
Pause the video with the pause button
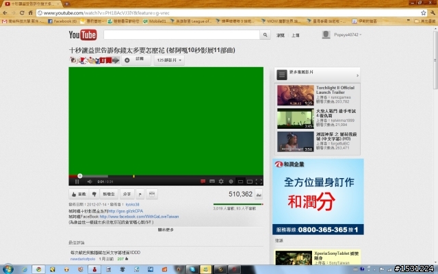pos(77,182)
